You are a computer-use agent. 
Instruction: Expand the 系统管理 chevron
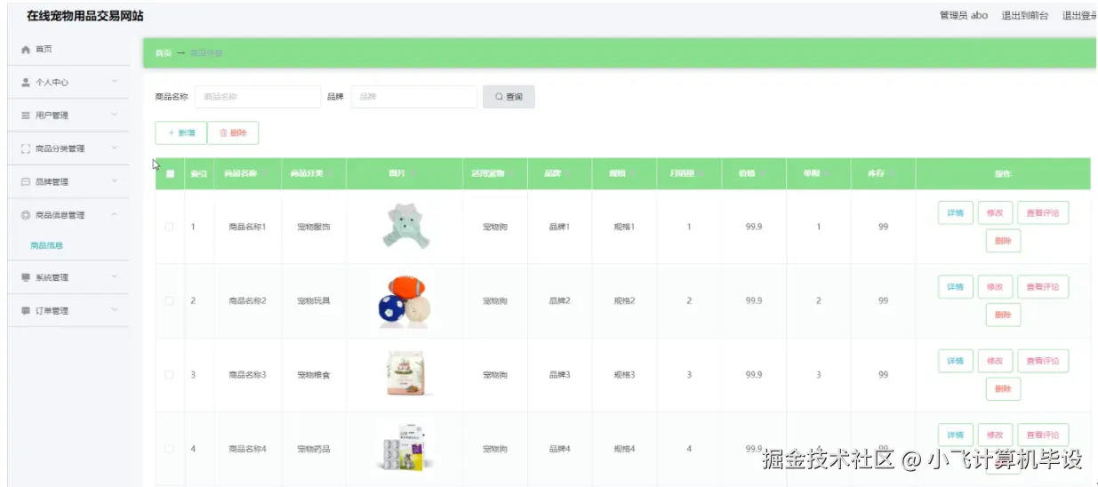pos(115,276)
